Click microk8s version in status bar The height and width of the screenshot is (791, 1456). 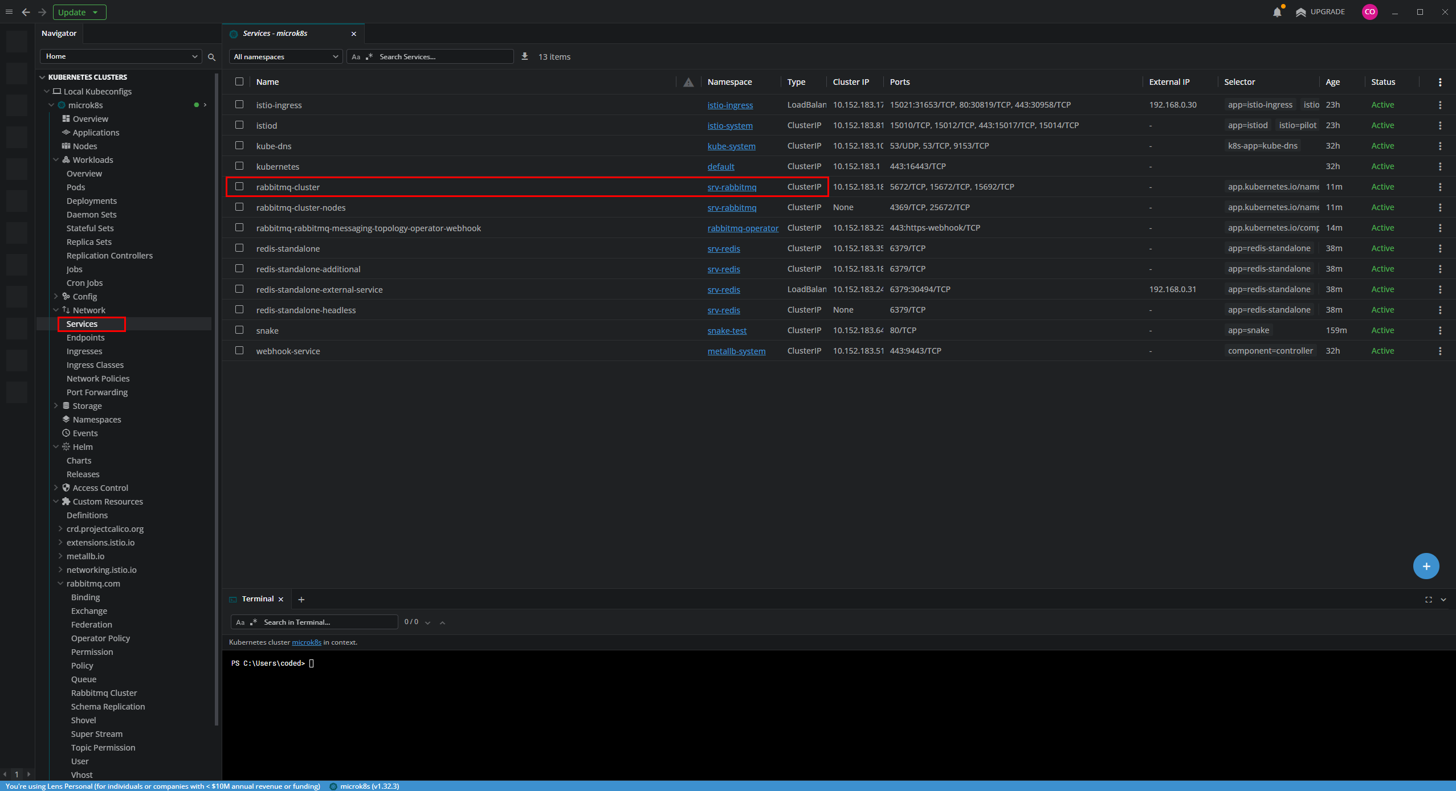pos(364,786)
